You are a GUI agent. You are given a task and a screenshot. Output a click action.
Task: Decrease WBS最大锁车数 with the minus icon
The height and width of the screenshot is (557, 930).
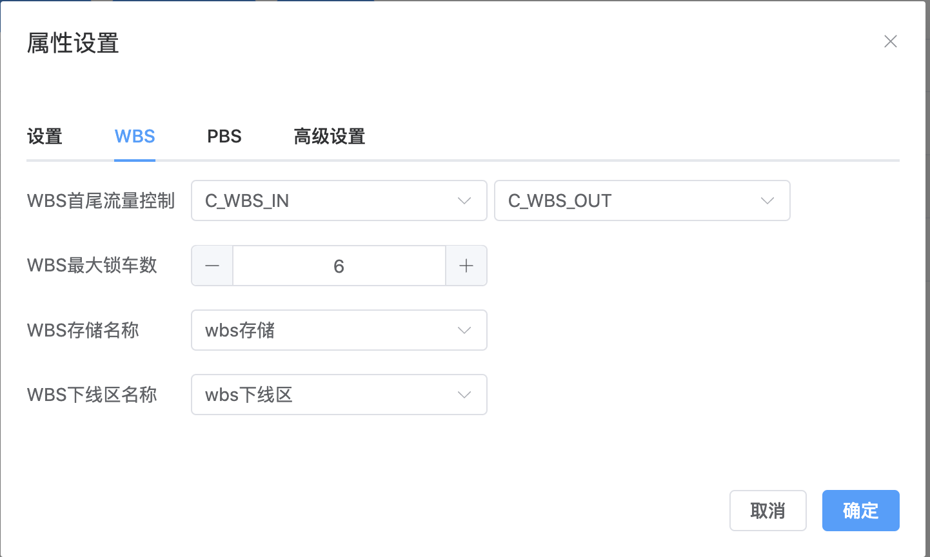tap(212, 266)
